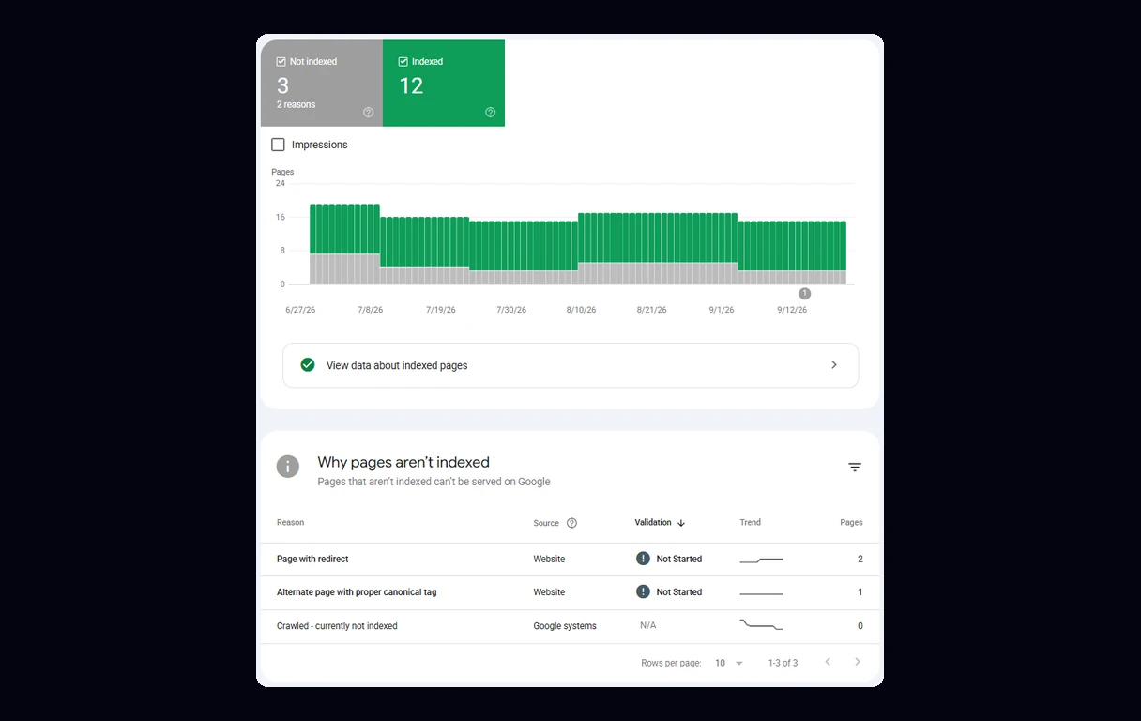
Task: Open help icon on Not indexed card
Action: (x=368, y=113)
